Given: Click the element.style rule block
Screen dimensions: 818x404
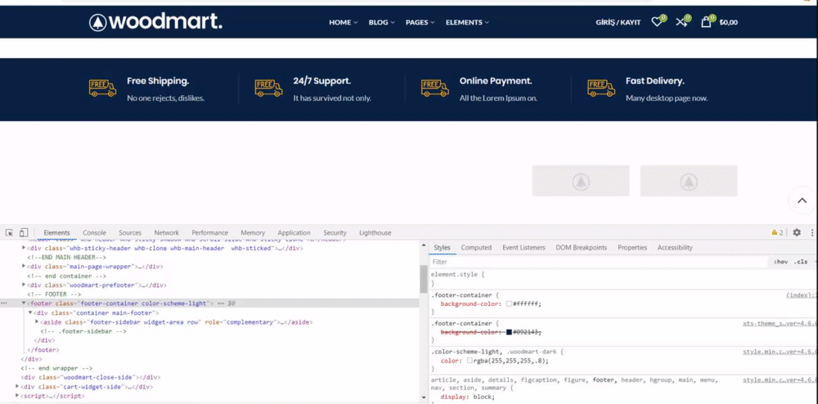Looking at the screenshot, I should (622, 278).
